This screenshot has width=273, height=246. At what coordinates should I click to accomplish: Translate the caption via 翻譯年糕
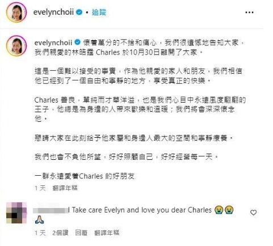[65, 188]
